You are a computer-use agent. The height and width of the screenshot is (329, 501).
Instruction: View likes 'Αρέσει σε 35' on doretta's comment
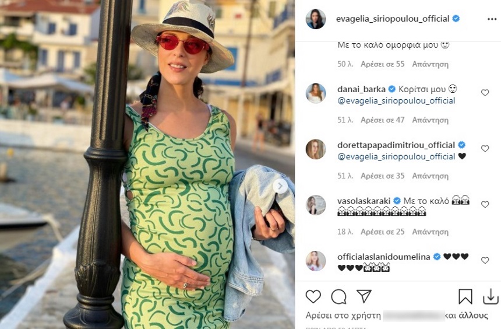(x=383, y=176)
